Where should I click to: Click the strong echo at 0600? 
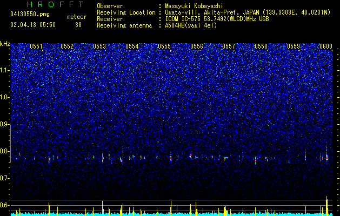pyautogui.click(x=326, y=157)
